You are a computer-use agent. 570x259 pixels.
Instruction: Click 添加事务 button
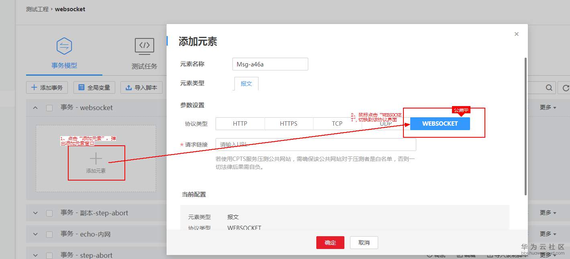47,88
